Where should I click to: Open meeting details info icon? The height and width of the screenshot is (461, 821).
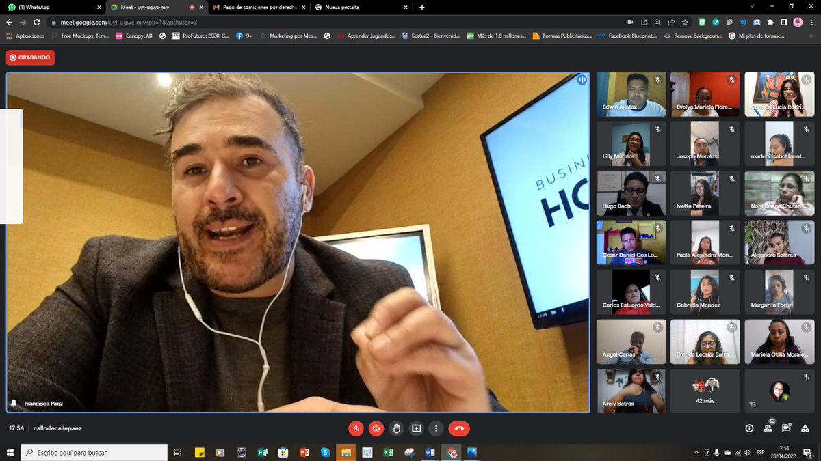(749, 428)
